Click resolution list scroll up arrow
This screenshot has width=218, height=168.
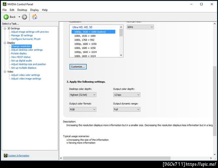(x=121, y=27)
